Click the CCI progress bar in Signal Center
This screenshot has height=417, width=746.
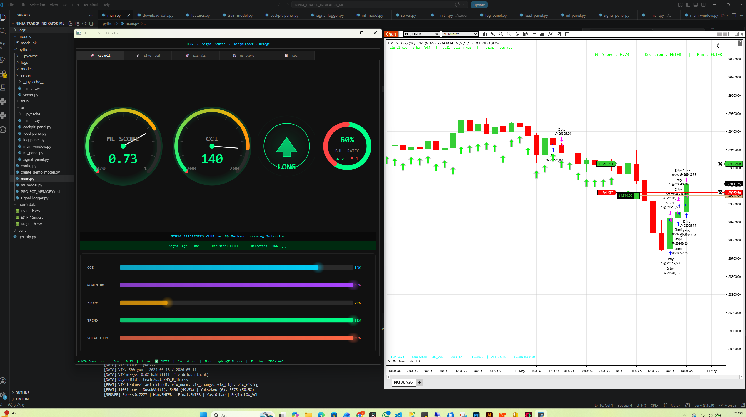pyautogui.click(x=236, y=268)
